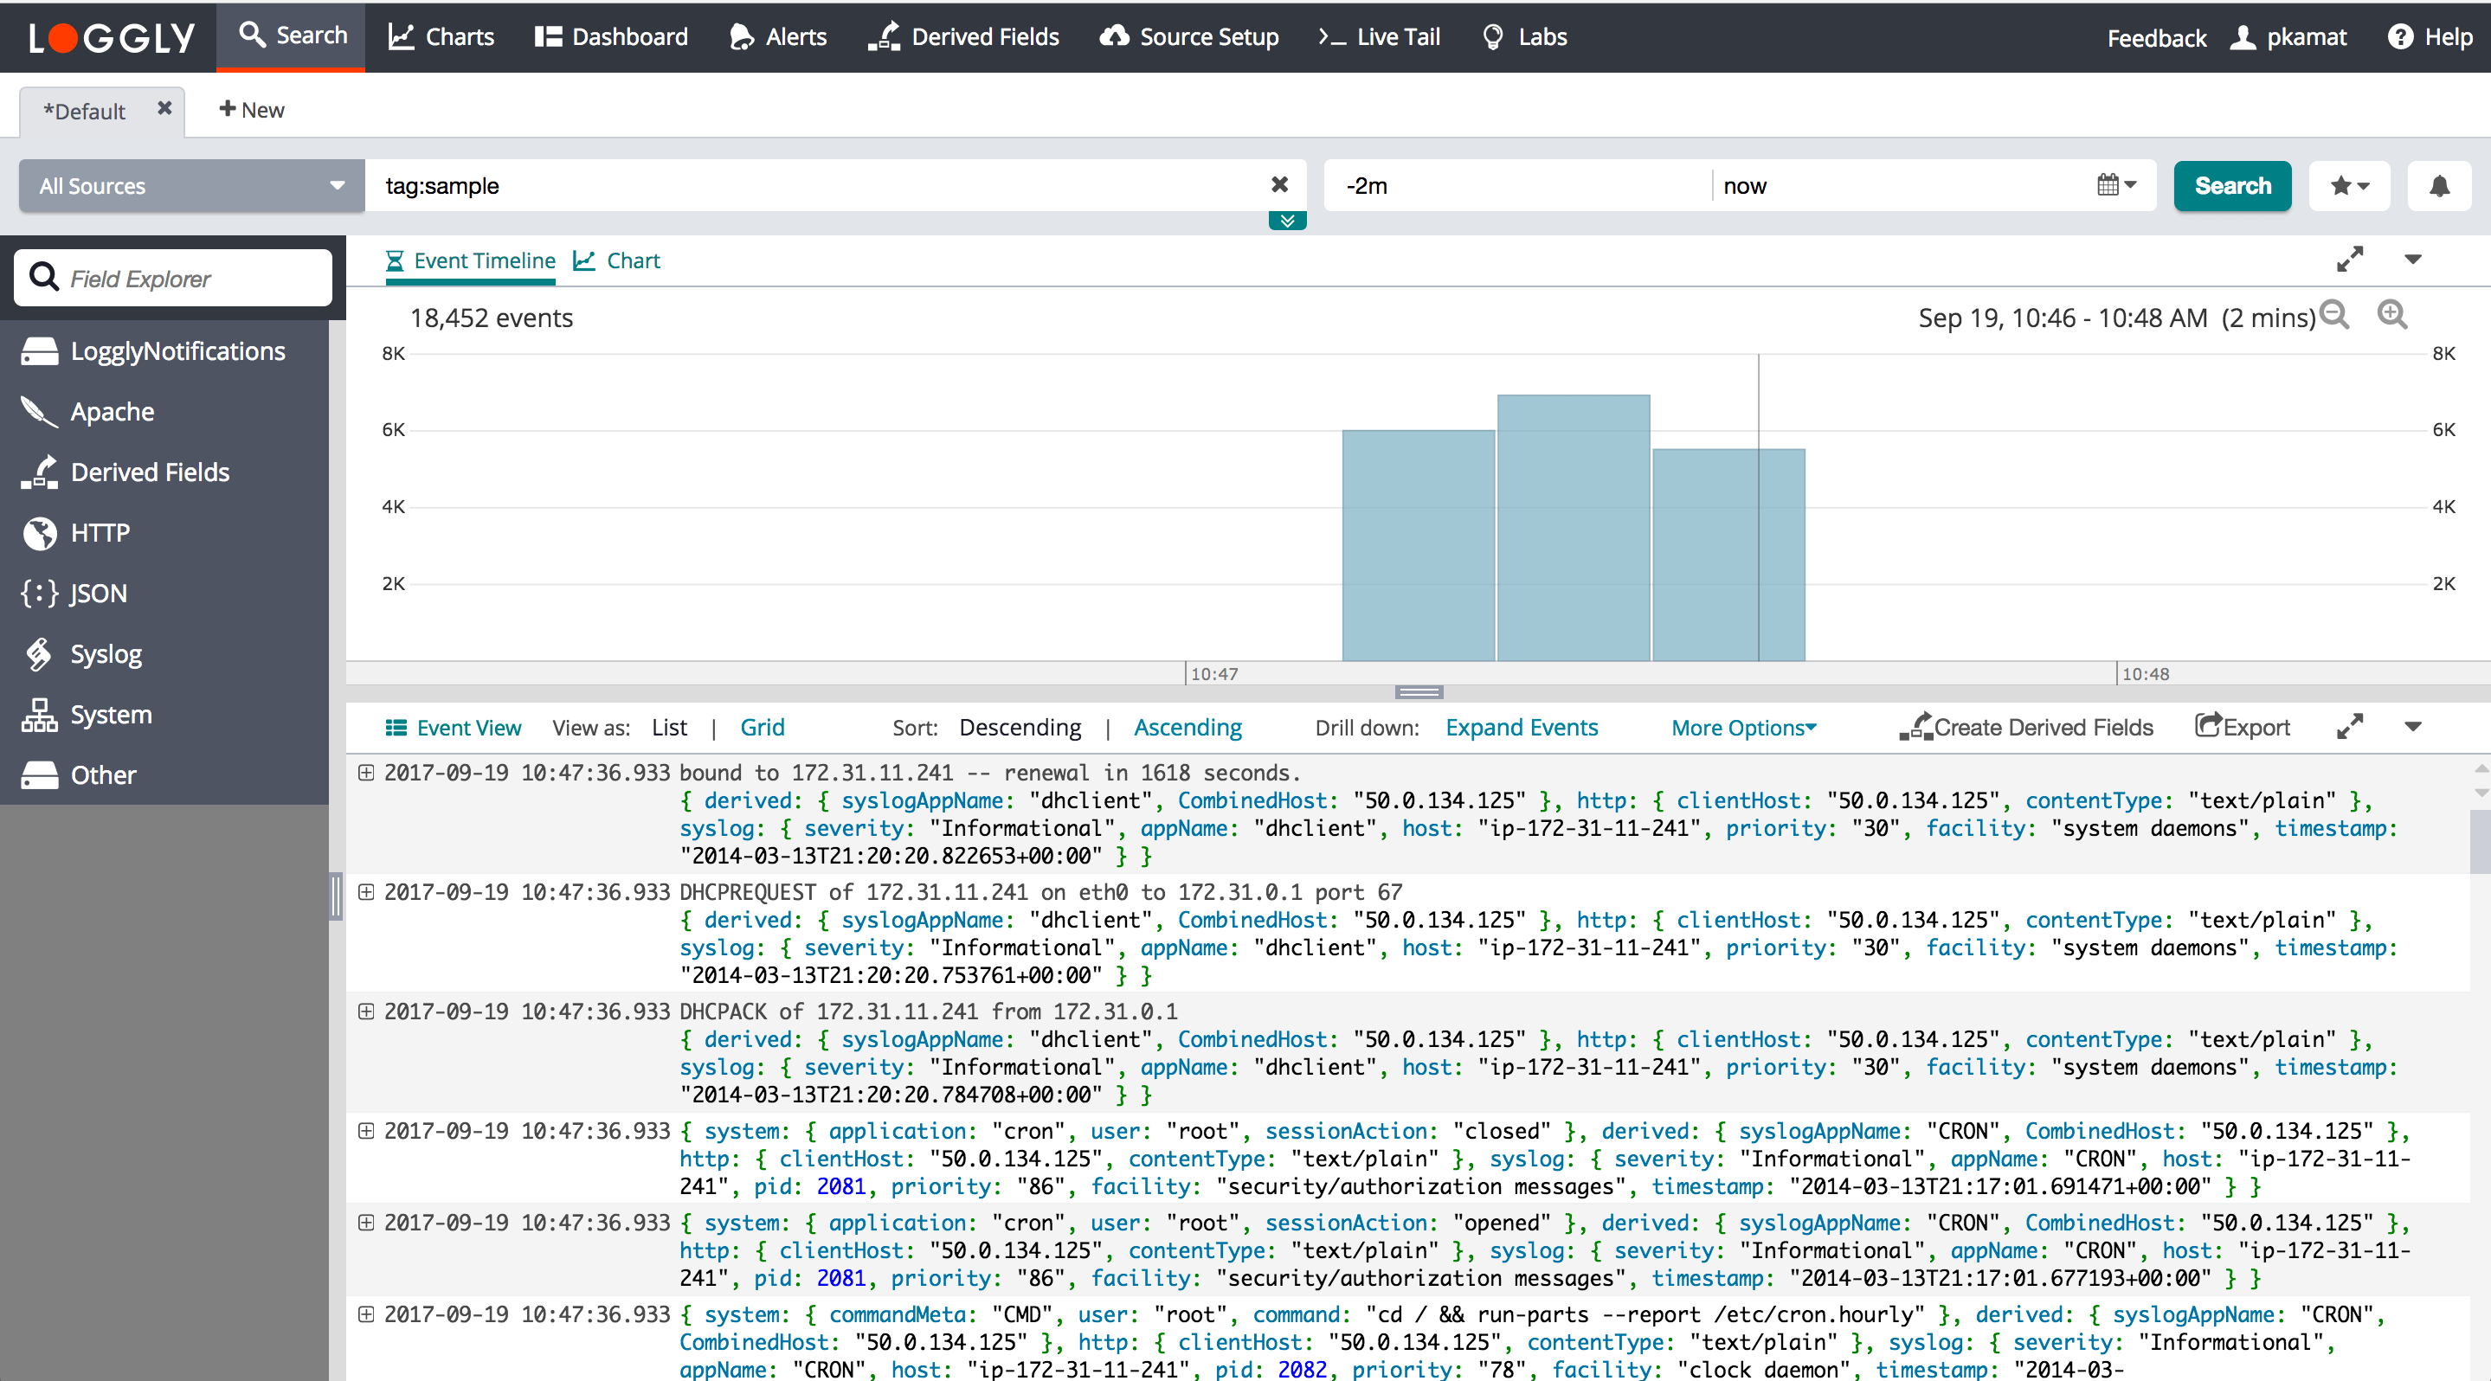Open the More Options dropdown
Viewport: 2491px width, 1381px height.
click(x=1743, y=727)
